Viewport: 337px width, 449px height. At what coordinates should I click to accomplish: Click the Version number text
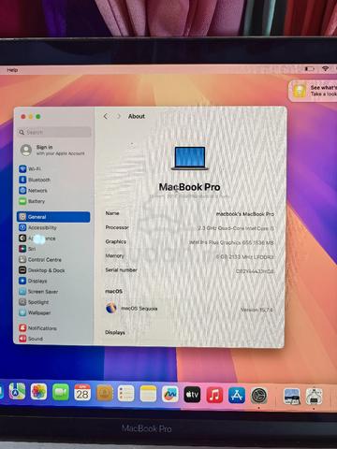[x=256, y=310]
